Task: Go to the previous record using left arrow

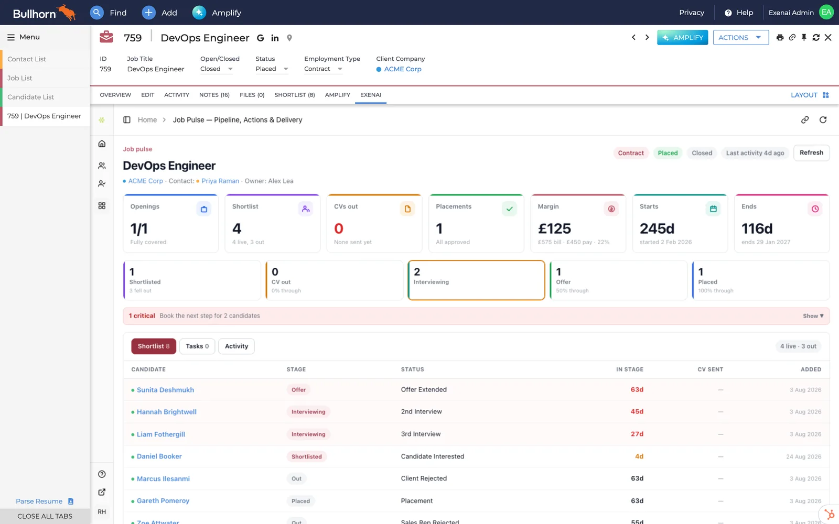Action: click(x=633, y=38)
